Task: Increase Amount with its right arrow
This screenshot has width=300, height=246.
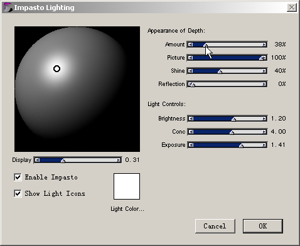Action: [264, 45]
